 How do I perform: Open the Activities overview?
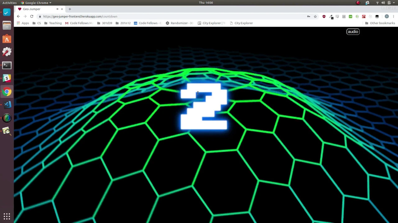(x=10, y=3)
